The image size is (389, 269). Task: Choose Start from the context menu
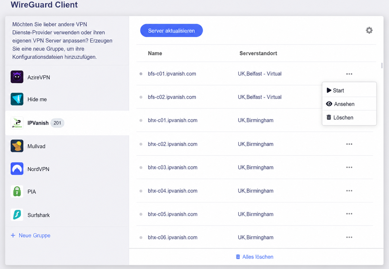point(349,90)
